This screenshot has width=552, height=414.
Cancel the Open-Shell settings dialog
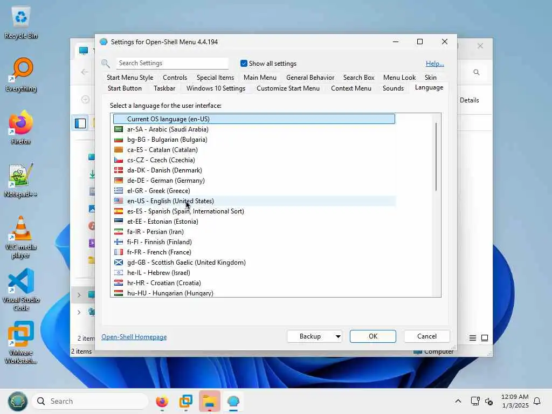pos(427,336)
